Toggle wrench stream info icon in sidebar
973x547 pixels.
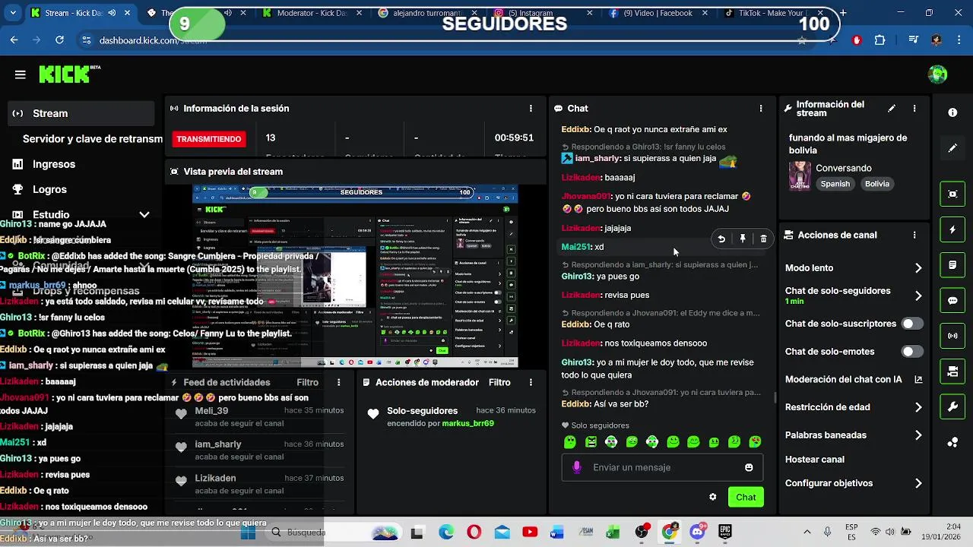click(x=952, y=407)
